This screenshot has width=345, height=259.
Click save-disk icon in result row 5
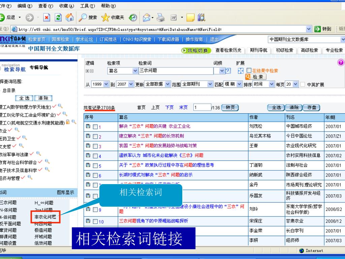pos(88,165)
